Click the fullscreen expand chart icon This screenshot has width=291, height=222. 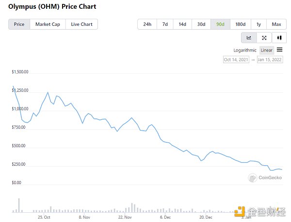pos(264,37)
